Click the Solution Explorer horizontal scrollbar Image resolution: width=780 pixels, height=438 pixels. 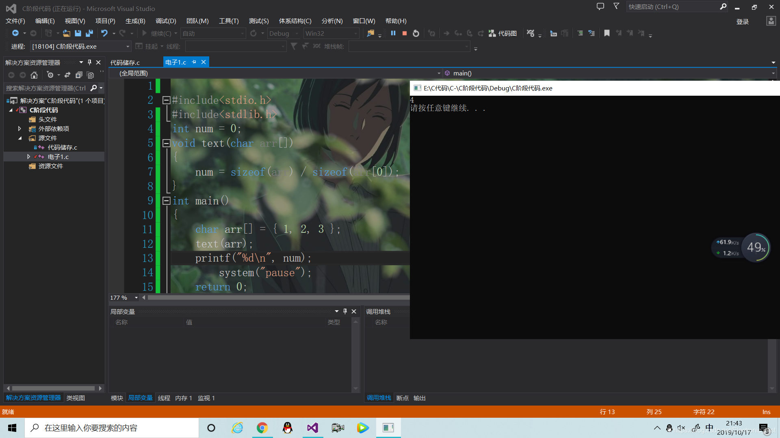tap(54, 388)
